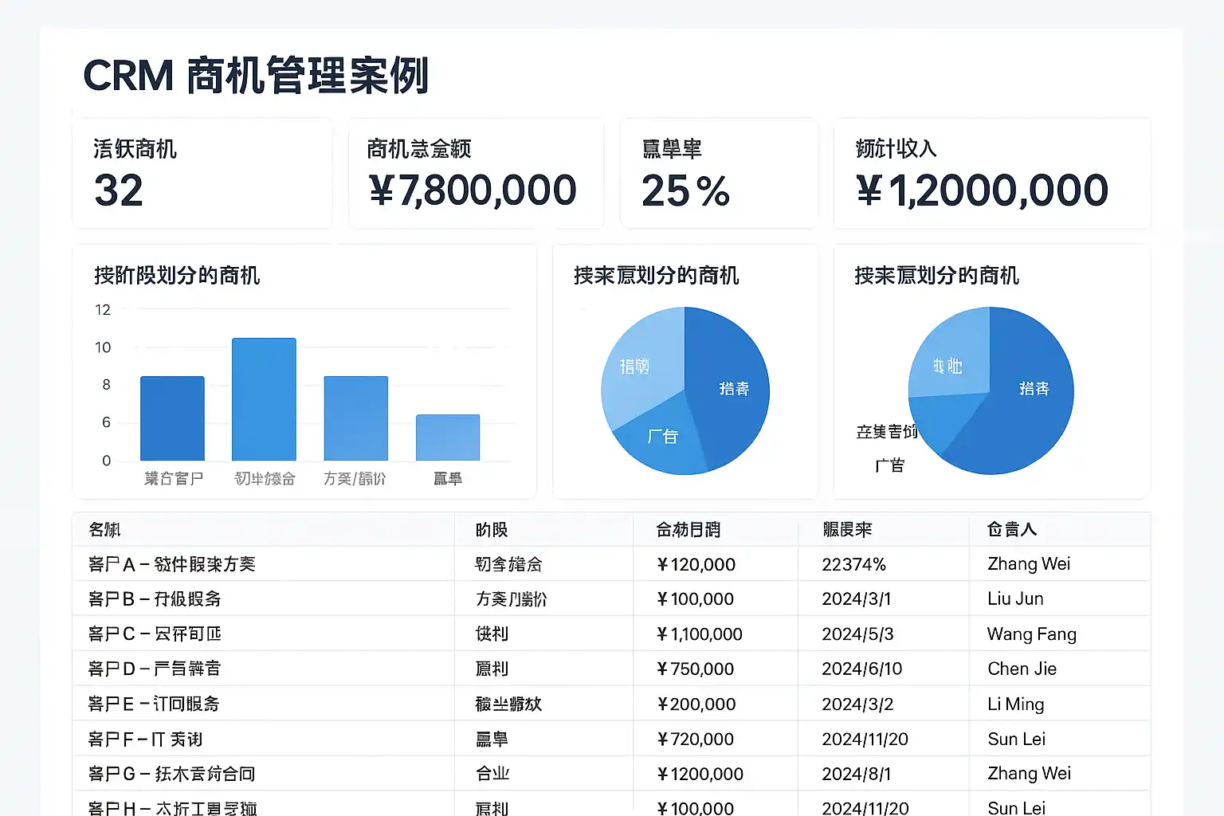The height and width of the screenshot is (816, 1224).
Task: Select Li Ming owner cell
Action: [1016, 704]
